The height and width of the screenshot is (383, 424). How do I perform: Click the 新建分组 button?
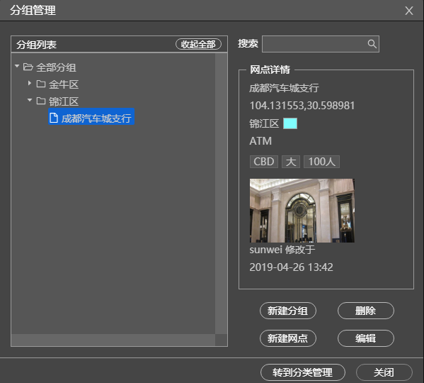[288, 311]
